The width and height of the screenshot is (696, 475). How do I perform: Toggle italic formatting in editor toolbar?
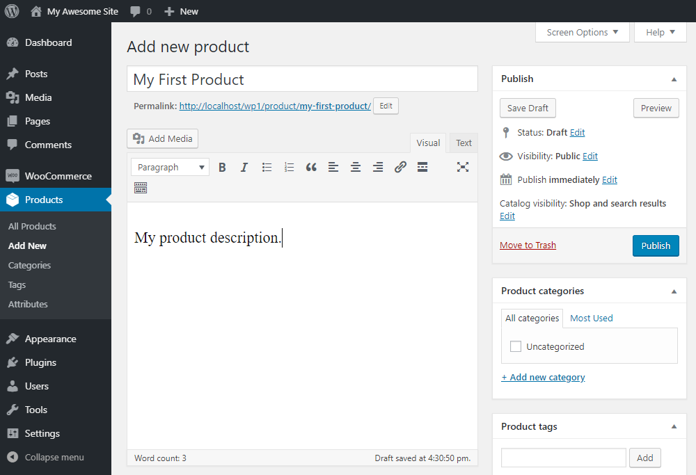[244, 167]
